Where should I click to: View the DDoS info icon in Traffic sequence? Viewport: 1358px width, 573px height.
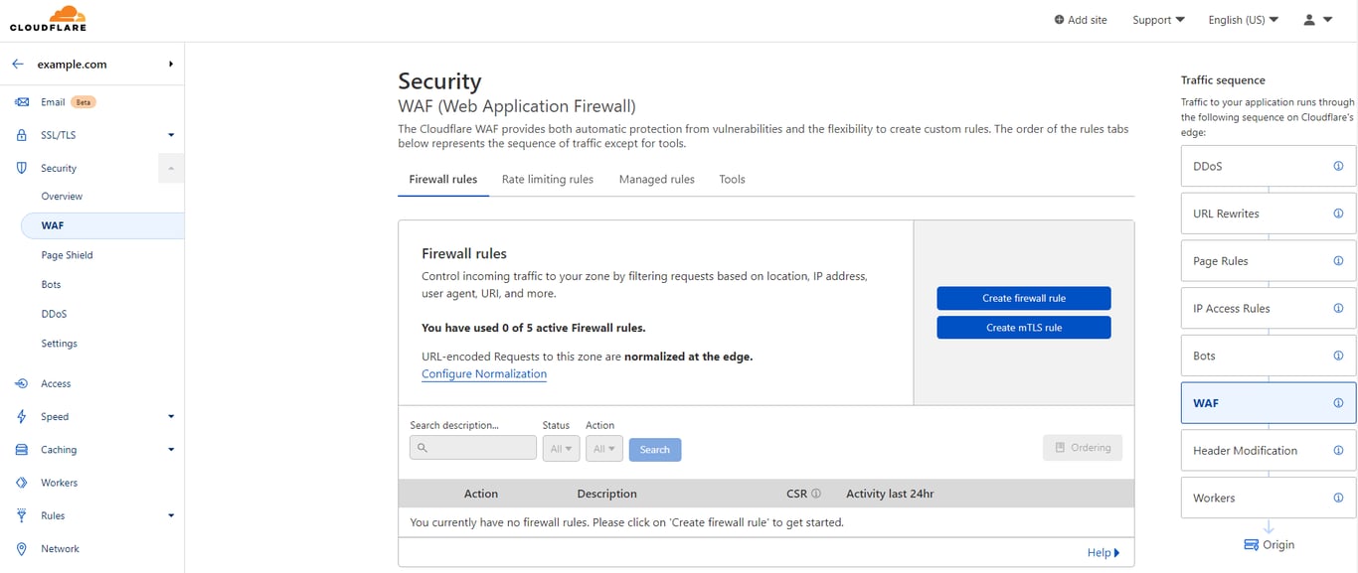coord(1338,166)
